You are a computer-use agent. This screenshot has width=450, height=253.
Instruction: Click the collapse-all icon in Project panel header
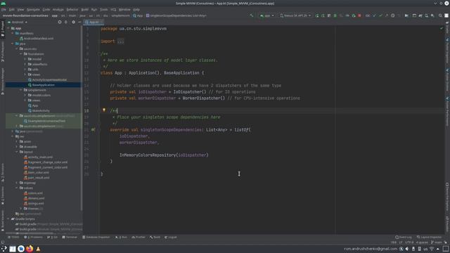[x=66, y=22]
